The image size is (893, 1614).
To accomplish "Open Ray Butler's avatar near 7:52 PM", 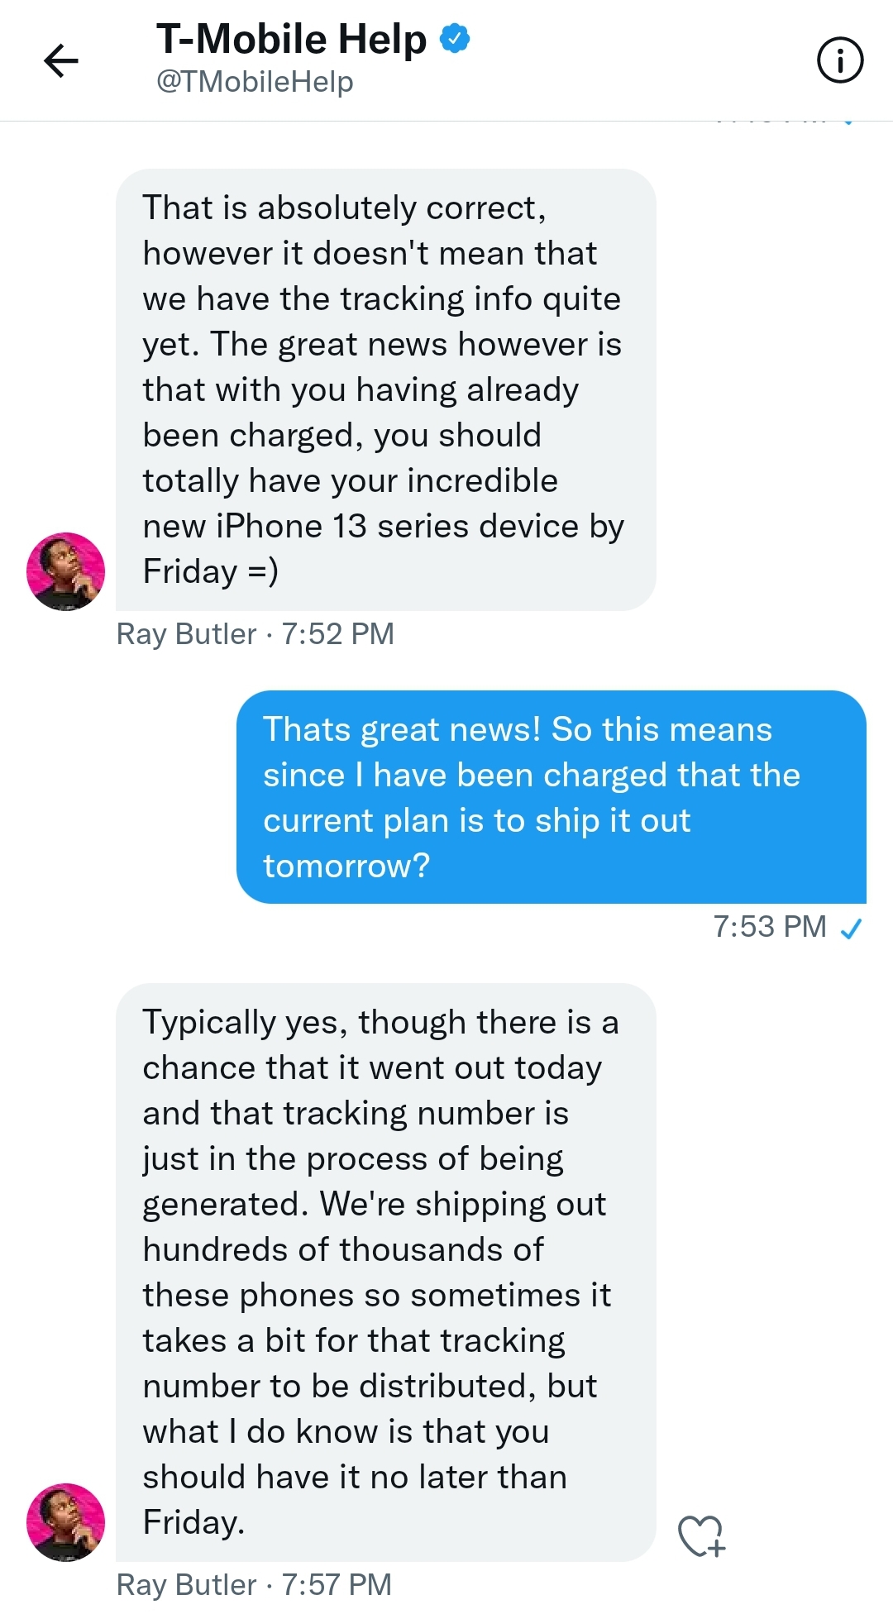I will pyautogui.click(x=66, y=571).
